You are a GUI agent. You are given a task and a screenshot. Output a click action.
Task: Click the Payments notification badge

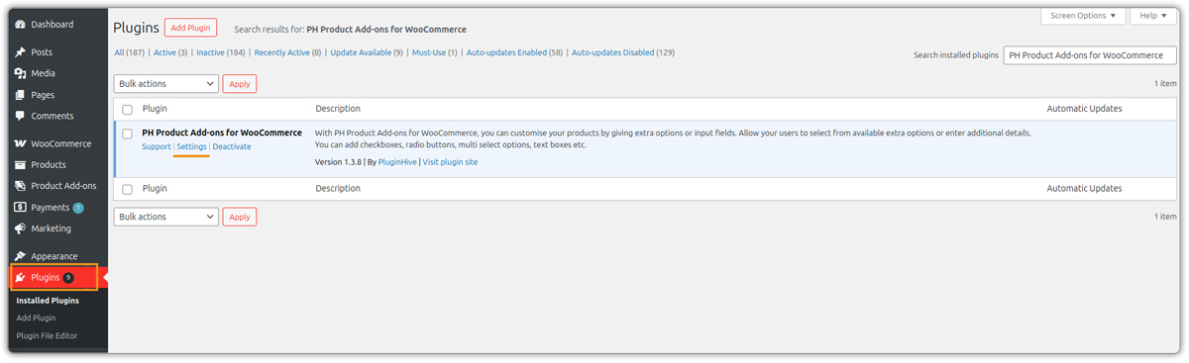pyautogui.click(x=78, y=208)
